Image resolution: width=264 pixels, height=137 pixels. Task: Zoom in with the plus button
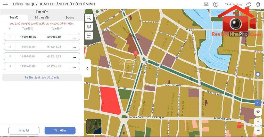(258, 122)
